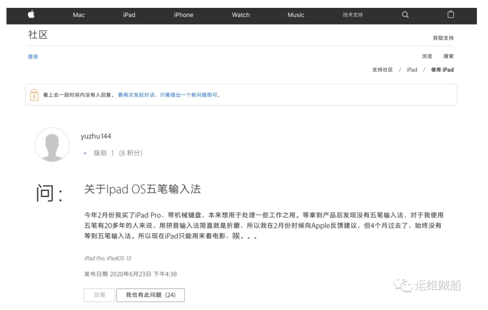Click the yuzhu144 user avatar
The width and height of the screenshot is (488, 310).
[x=52, y=145]
